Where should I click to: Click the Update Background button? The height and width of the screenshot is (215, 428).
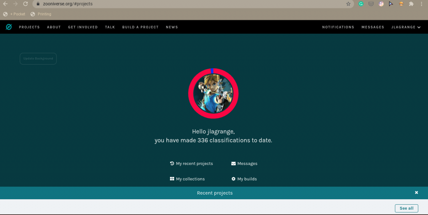pos(38,59)
